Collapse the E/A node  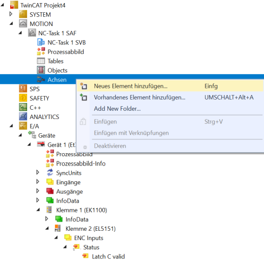click(x=11, y=126)
